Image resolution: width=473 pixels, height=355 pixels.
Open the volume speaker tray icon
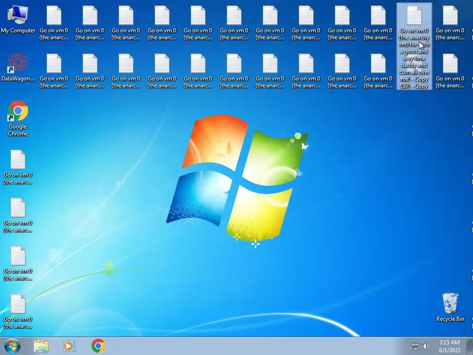point(426,346)
